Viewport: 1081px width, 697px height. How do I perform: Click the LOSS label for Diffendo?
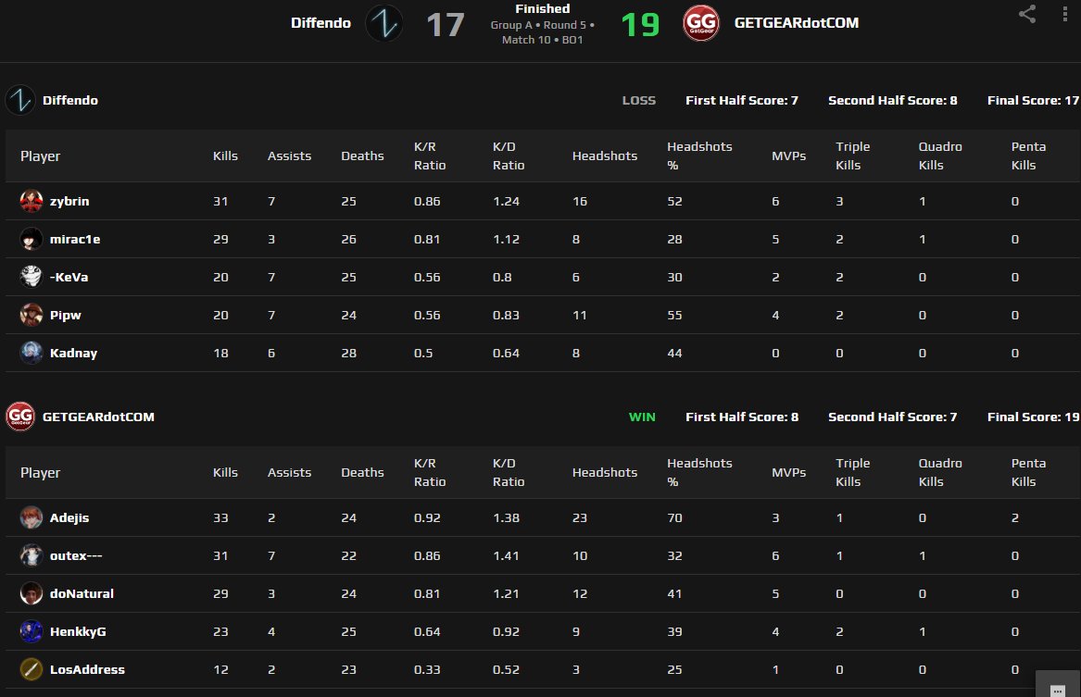(x=639, y=101)
